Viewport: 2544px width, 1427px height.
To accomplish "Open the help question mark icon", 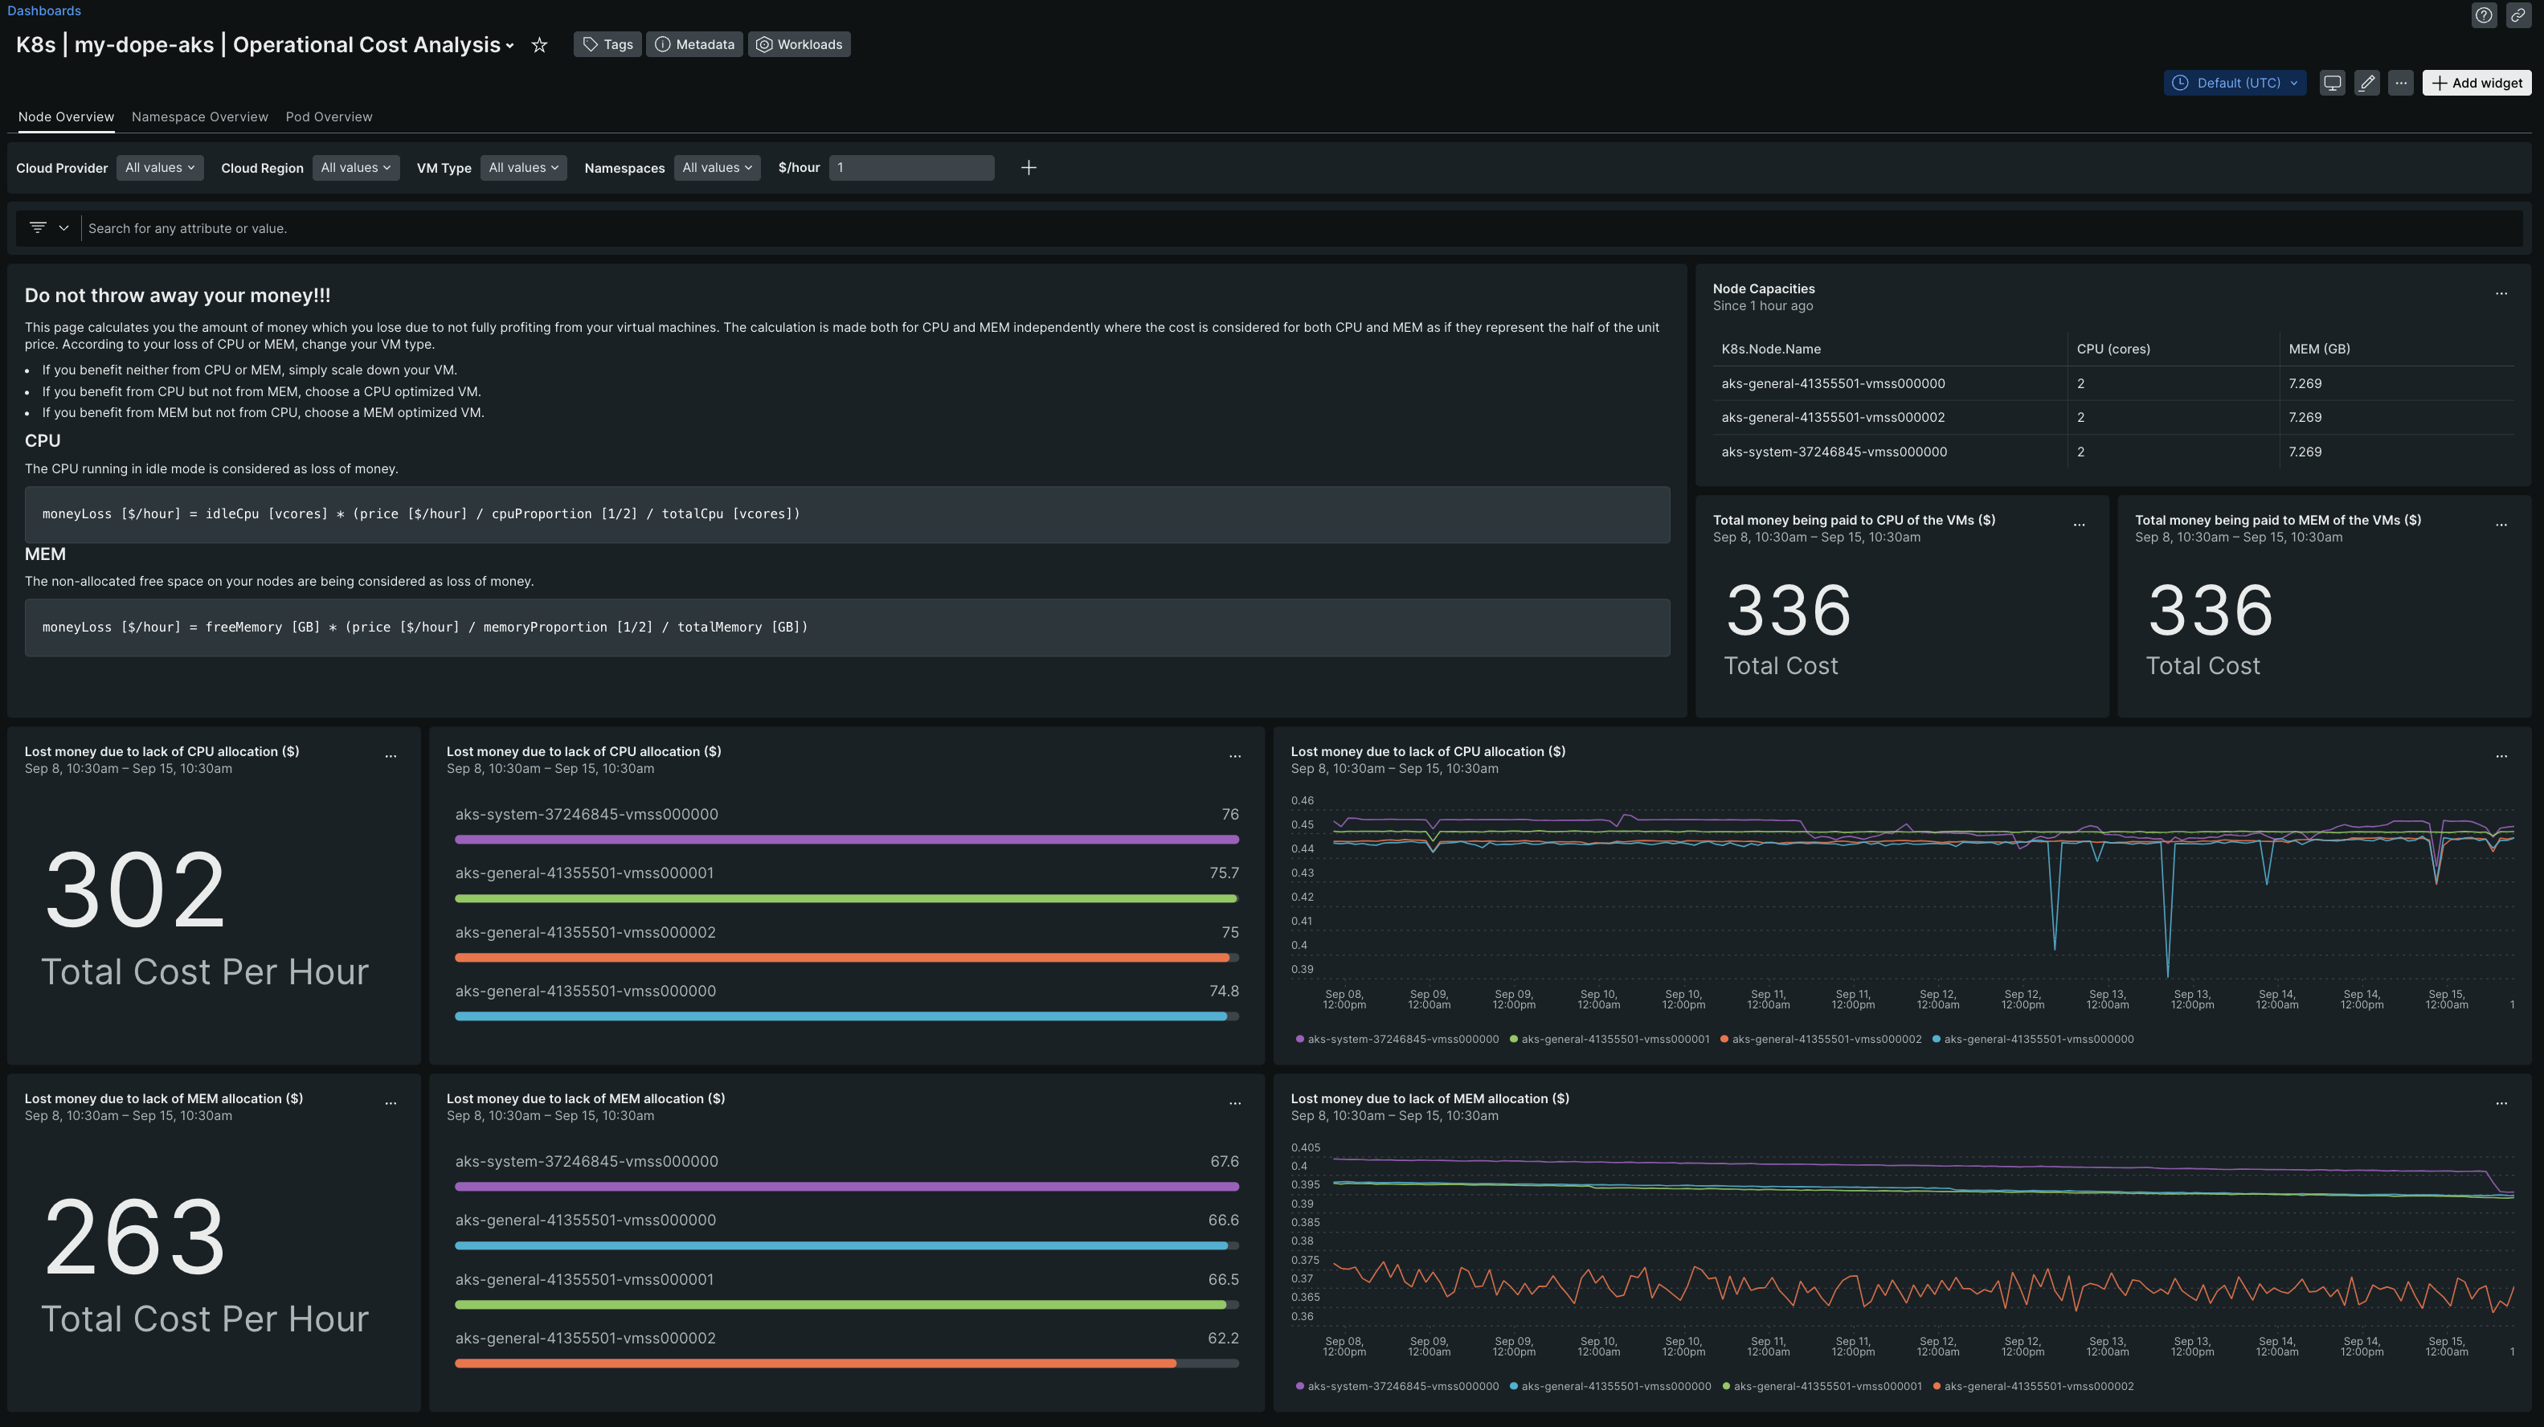I will pos(2484,14).
